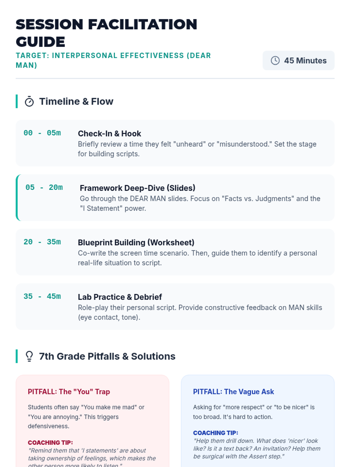Click the blue COACHING TIP label
This screenshot has height=467, width=350.
(x=216, y=433)
